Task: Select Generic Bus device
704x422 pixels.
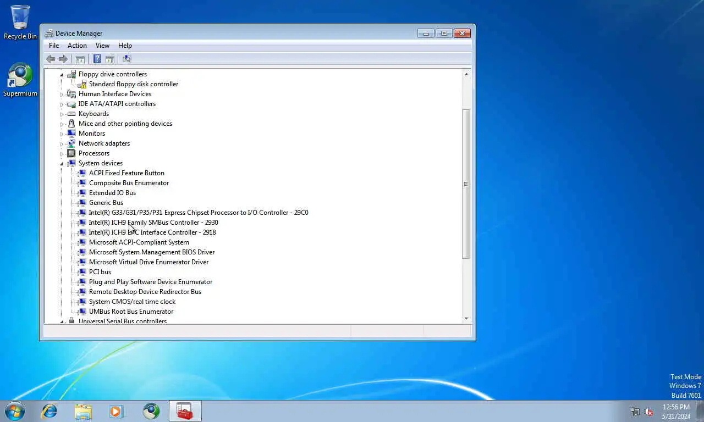Action: point(106,203)
